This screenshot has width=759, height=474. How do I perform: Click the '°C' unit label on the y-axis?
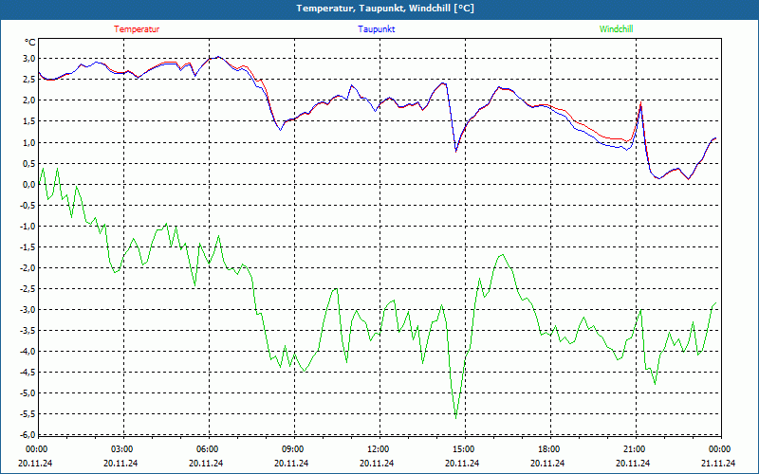click(30, 43)
